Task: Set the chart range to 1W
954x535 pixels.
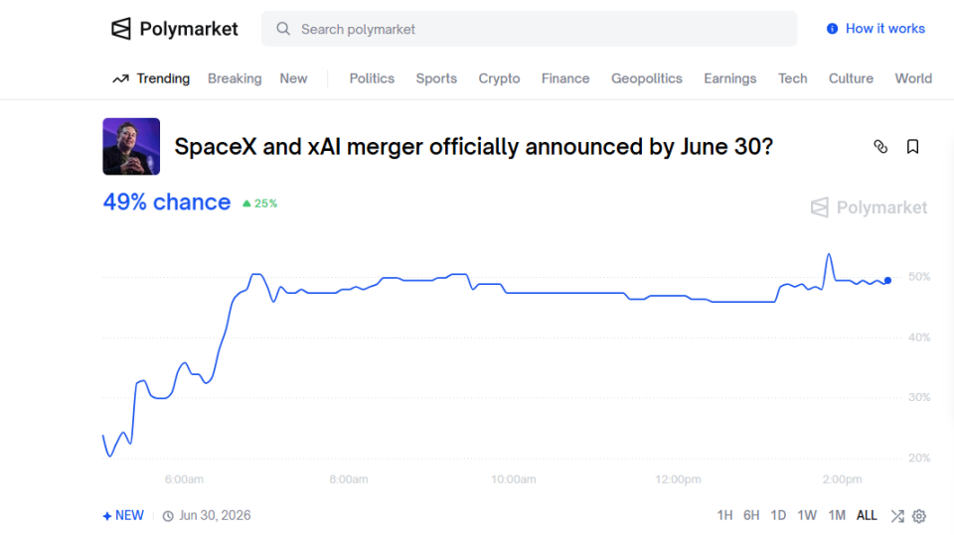Action: pyautogui.click(x=807, y=515)
